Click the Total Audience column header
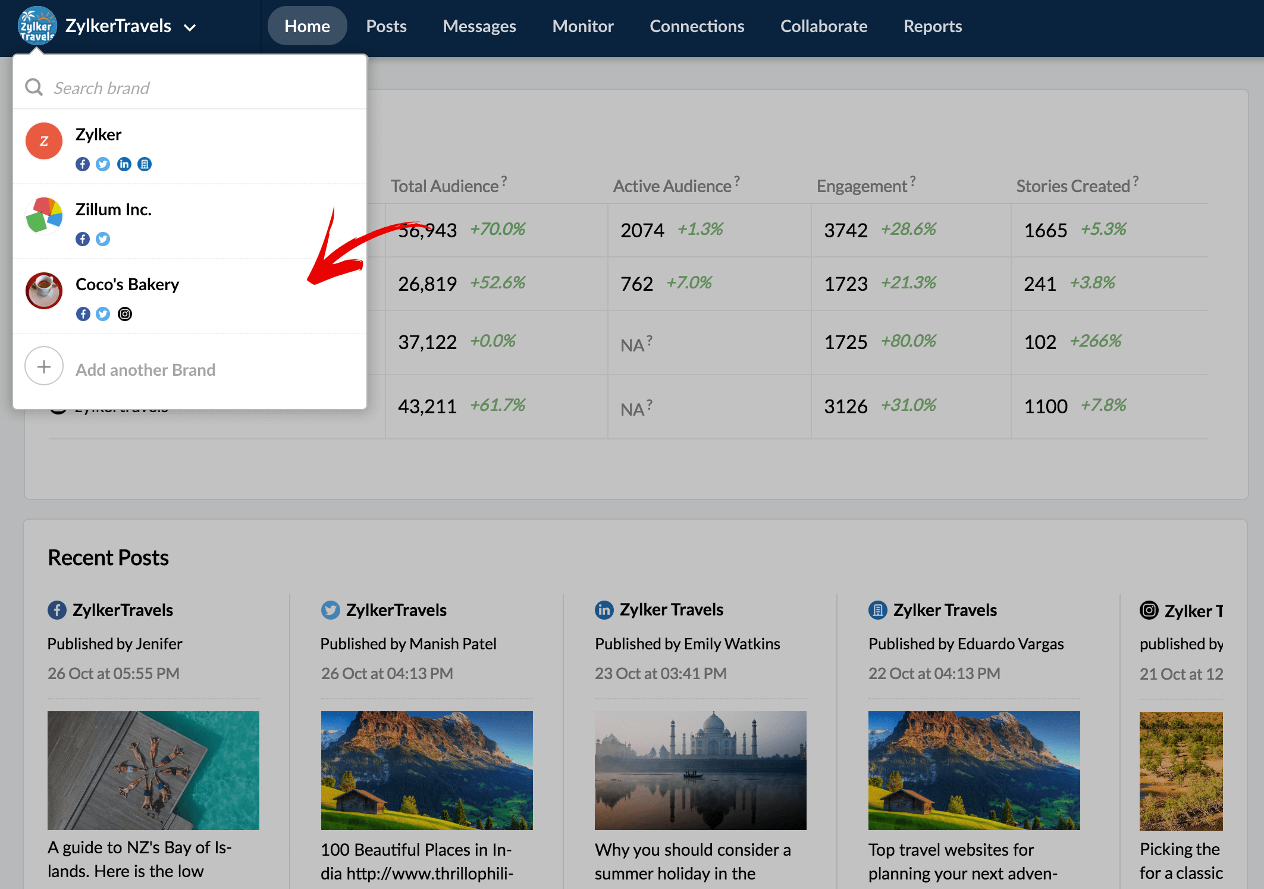1264x889 pixels. (444, 186)
